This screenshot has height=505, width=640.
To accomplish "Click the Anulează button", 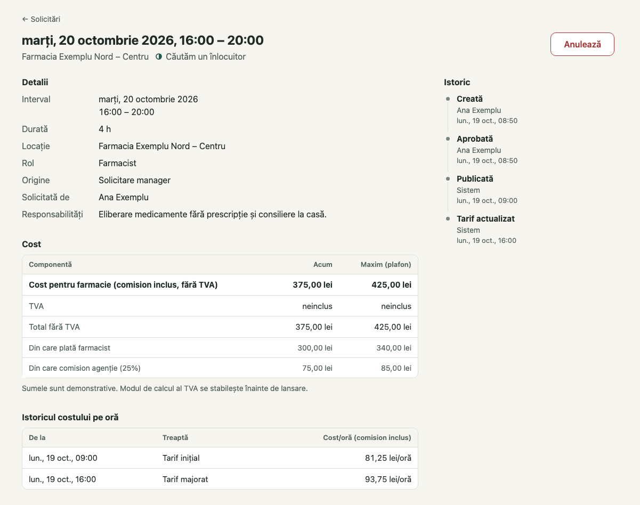I will (582, 44).
